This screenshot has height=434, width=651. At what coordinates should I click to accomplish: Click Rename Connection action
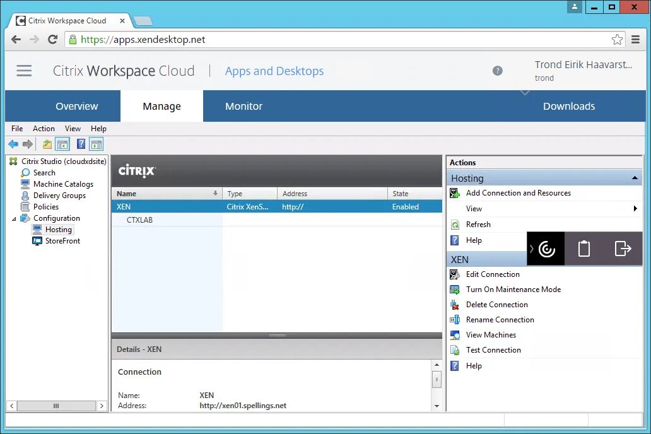[500, 320]
